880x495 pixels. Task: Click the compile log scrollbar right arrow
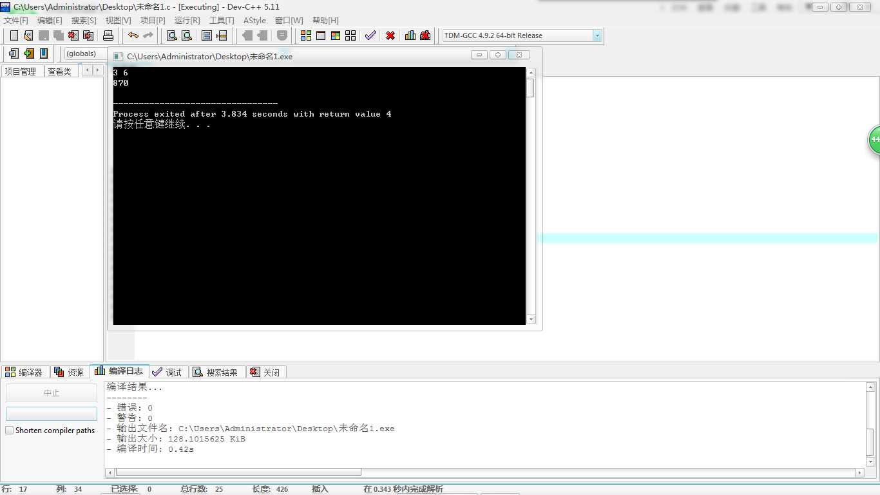tap(859, 472)
